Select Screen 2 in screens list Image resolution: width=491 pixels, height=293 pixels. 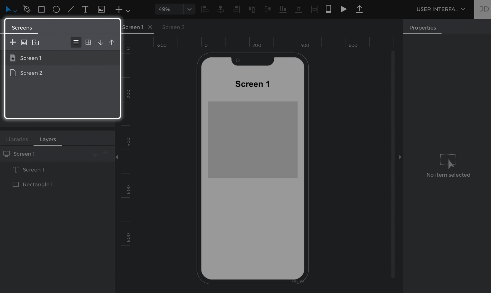coord(63,73)
